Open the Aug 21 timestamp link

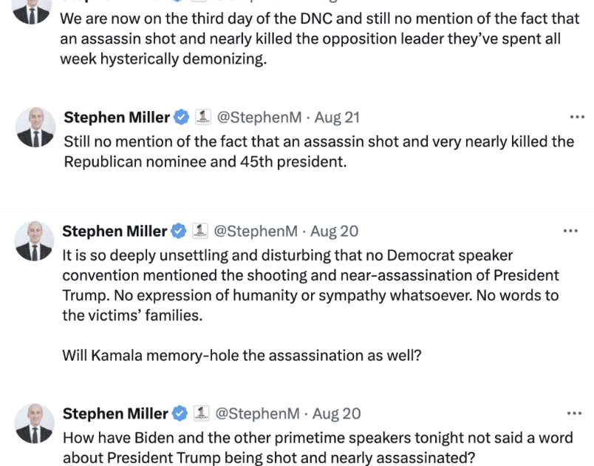pos(337,118)
